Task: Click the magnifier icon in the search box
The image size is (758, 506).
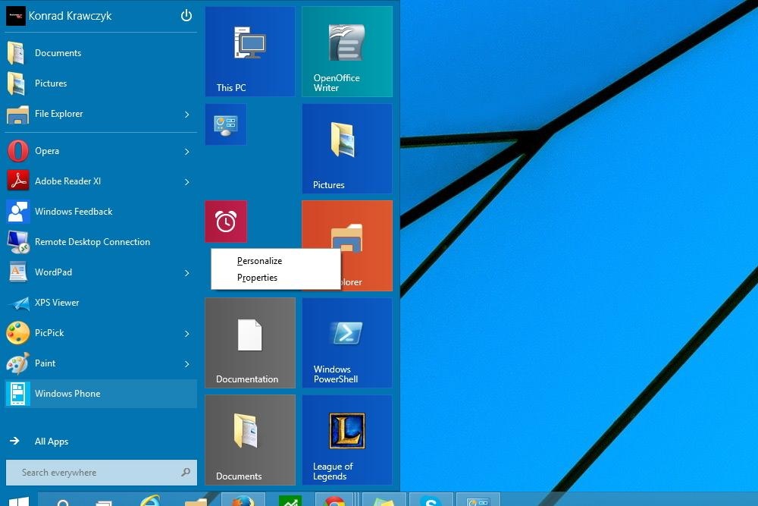Action: (186, 472)
